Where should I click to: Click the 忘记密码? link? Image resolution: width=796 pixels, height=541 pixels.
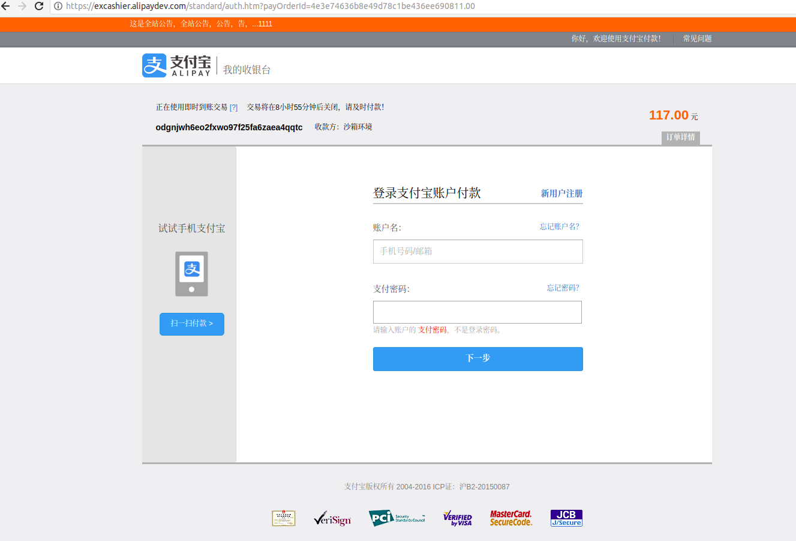coord(563,288)
